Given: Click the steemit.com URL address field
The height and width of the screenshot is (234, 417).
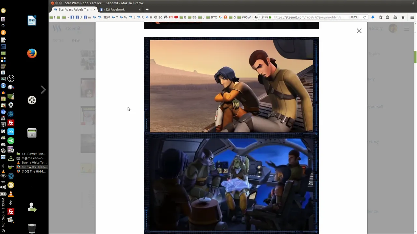Looking at the screenshot, I should coord(308,17).
